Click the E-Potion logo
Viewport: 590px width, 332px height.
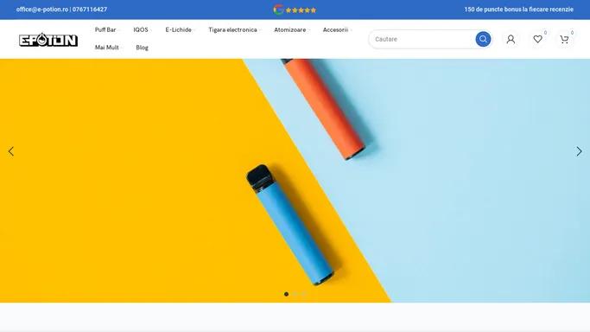pyautogui.click(x=48, y=40)
